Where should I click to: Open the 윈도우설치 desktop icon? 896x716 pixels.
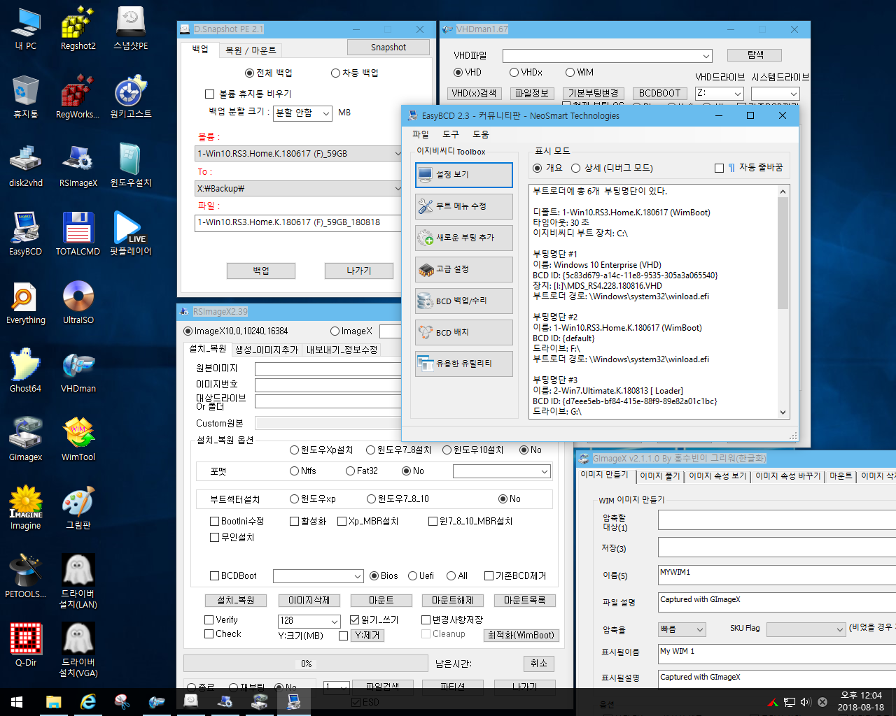130,166
